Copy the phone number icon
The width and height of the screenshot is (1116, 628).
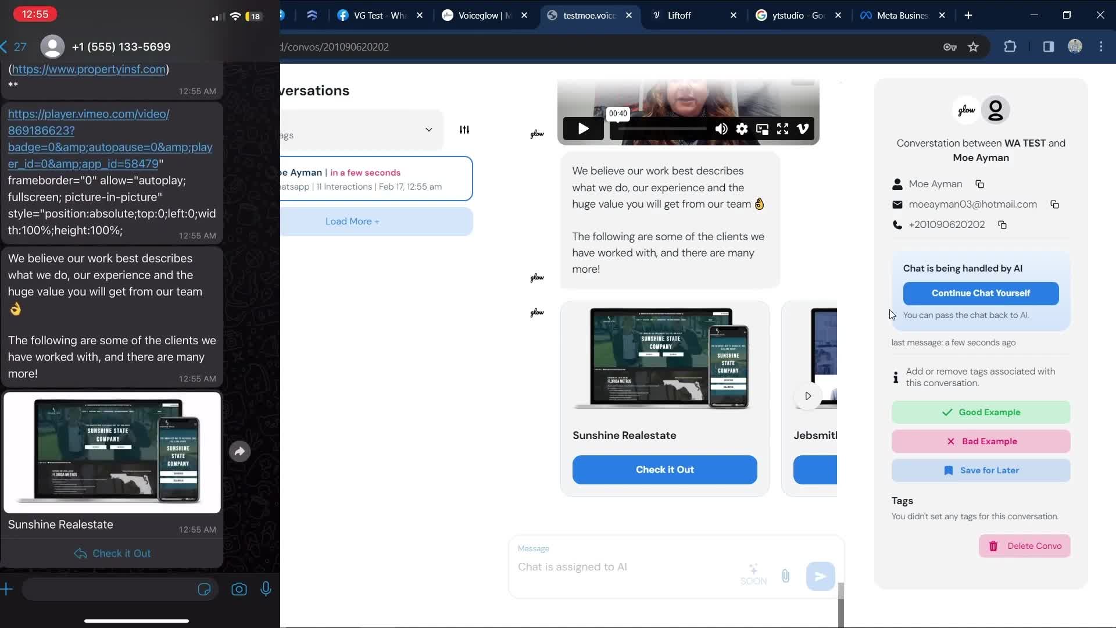1002,224
